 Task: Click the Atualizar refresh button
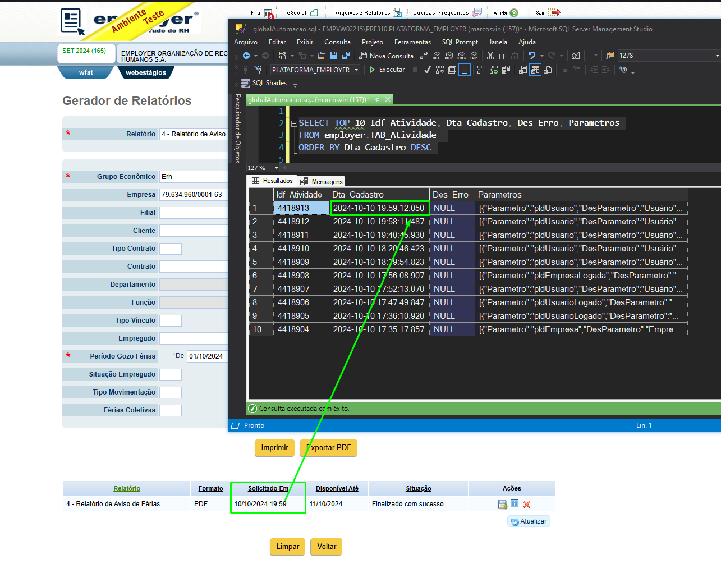pyautogui.click(x=529, y=521)
